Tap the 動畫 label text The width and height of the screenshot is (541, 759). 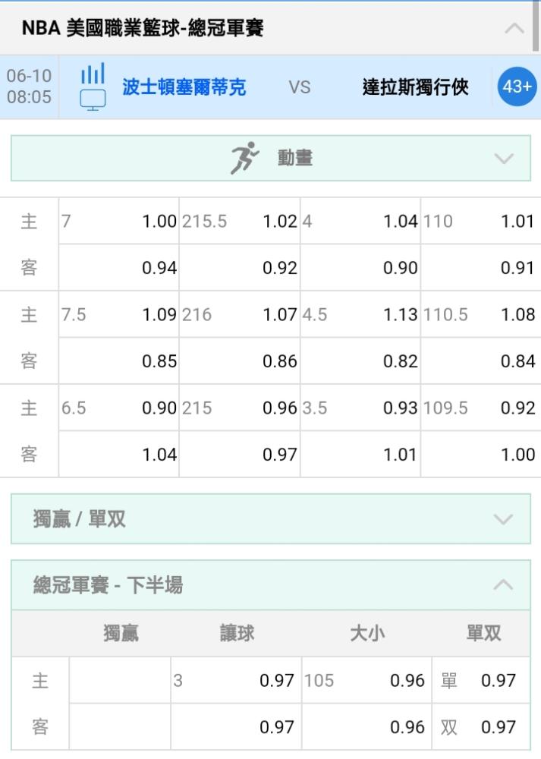coord(295,159)
